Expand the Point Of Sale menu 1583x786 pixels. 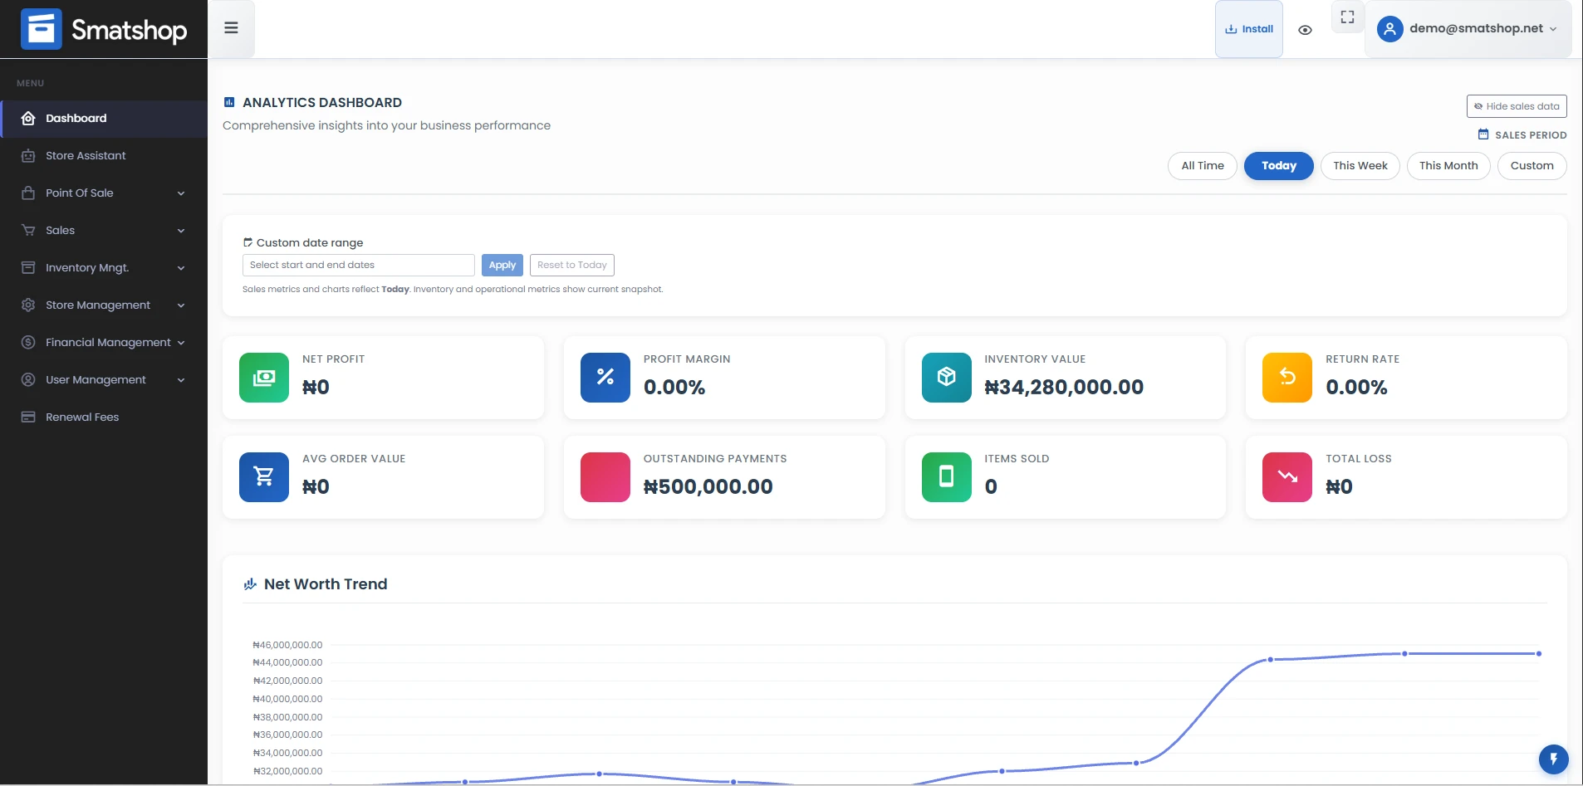[104, 193]
